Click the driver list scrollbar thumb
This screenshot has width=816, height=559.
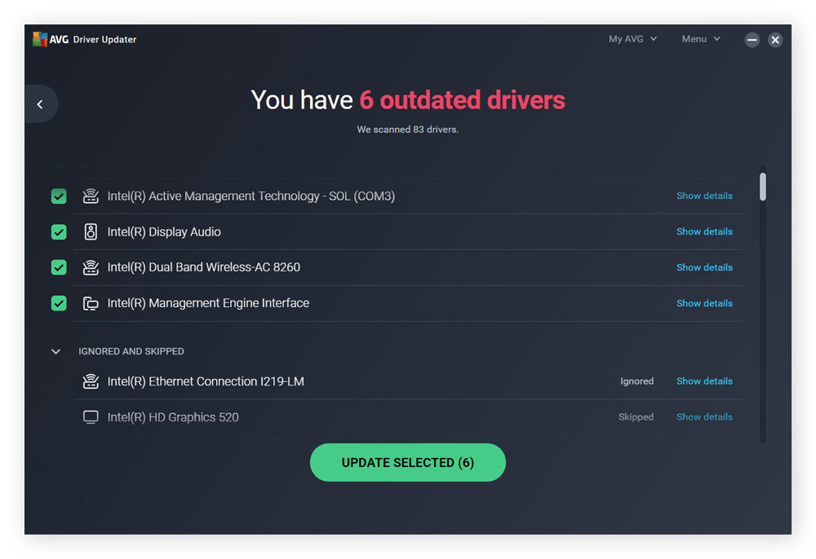click(x=762, y=187)
